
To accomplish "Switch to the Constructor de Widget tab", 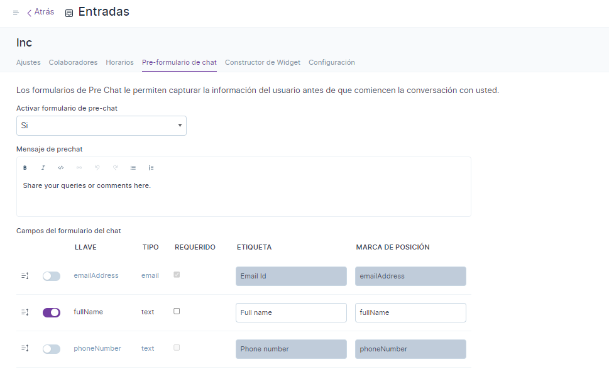I will [x=263, y=62].
